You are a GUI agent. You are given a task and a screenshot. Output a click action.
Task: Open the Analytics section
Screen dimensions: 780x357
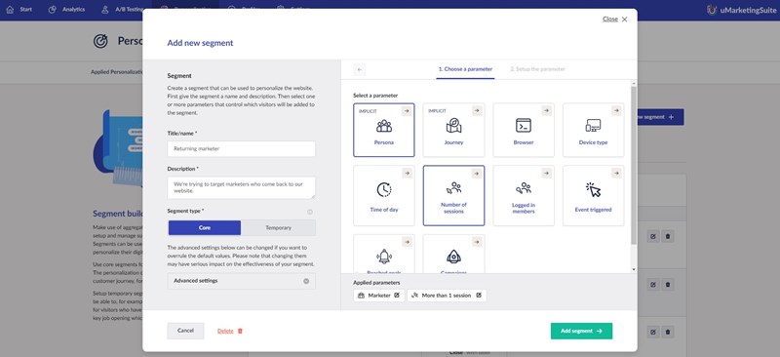point(66,10)
